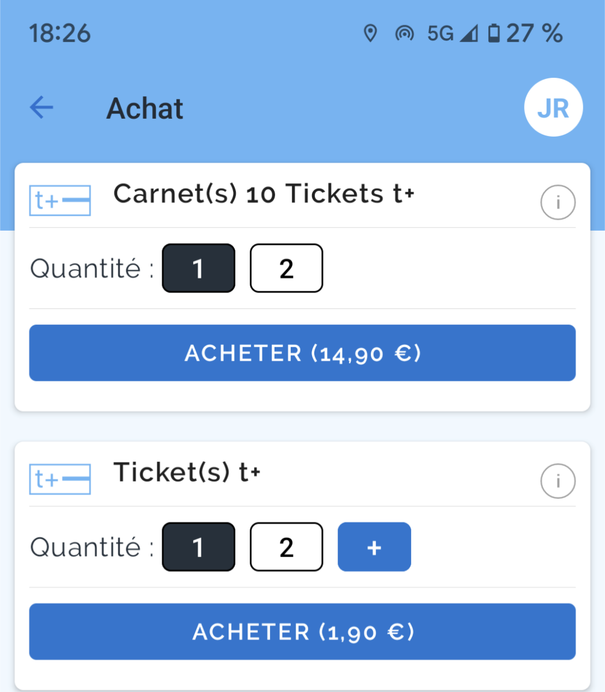Select quantity 1 for Ticket(s) t+
This screenshot has height=692, width=605.
pos(198,547)
